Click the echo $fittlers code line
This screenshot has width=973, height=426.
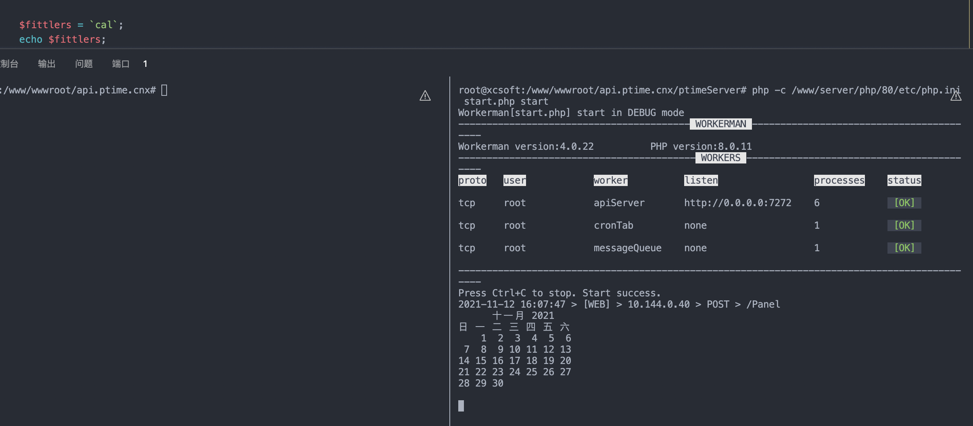63,39
